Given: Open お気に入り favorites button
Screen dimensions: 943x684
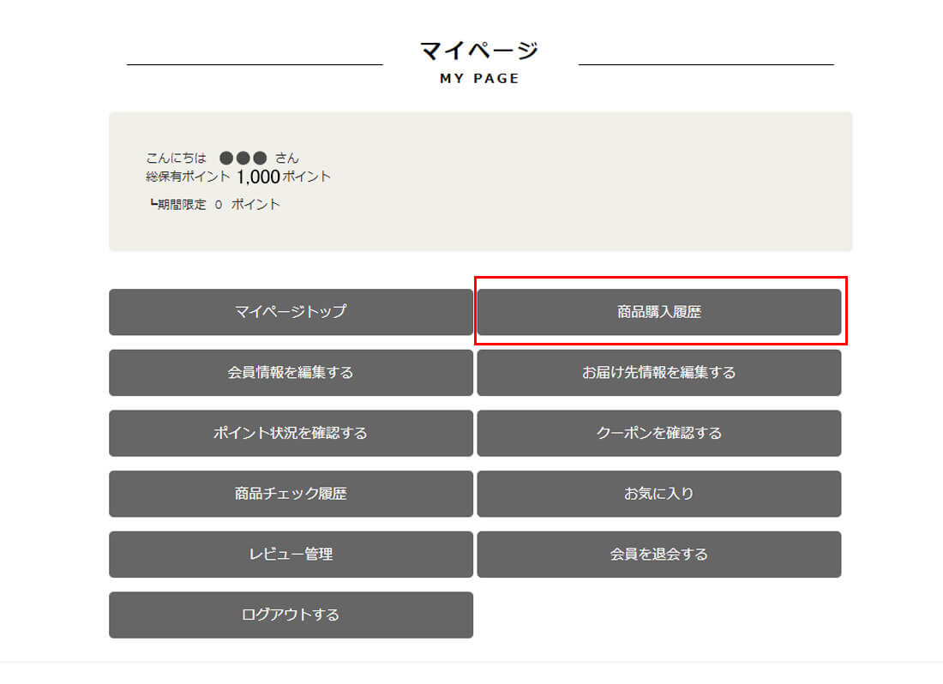Looking at the screenshot, I should click(659, 494).
